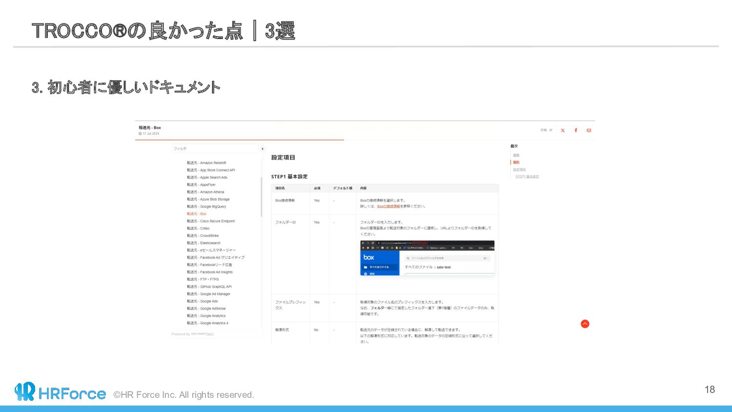The height and width of the screenshot is (412, 732).
Task: Click the red scroll-to-top arrow button
Action: (x=585, y=324)
